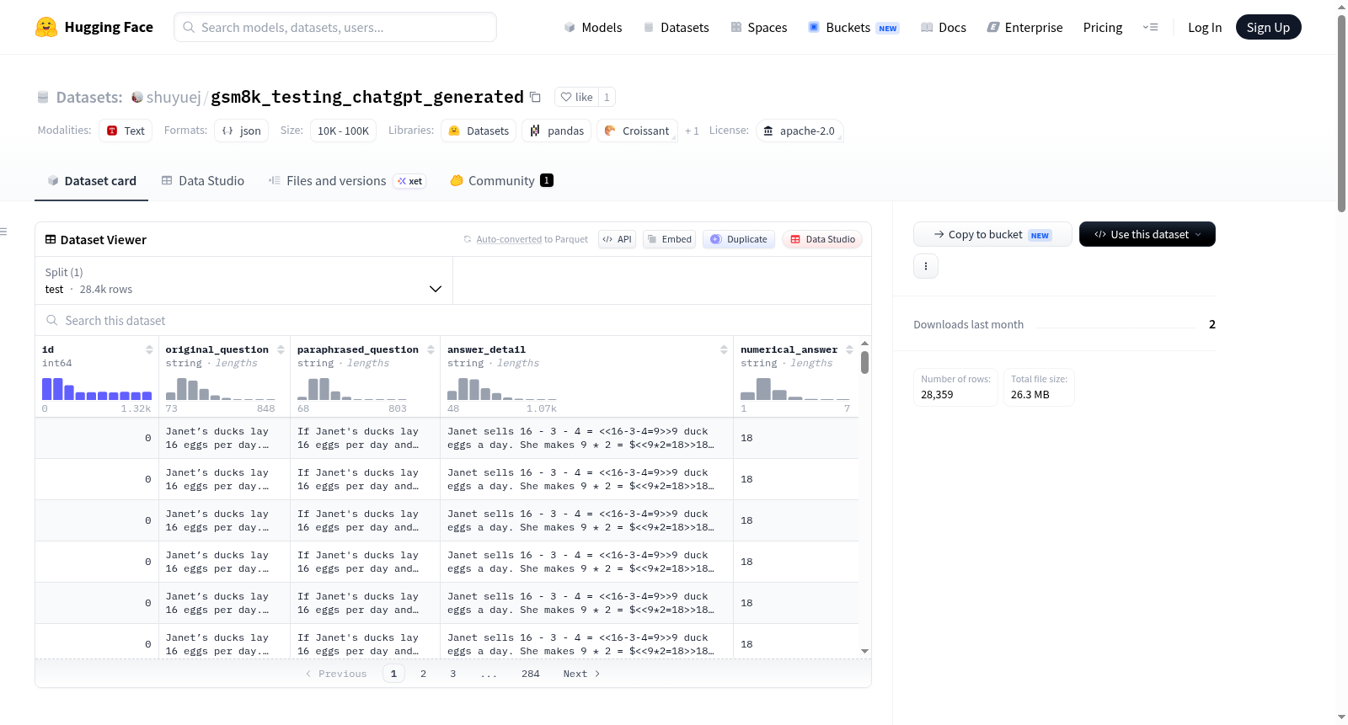The image size is (1348, 725).
Task: Sort the answer_detail column
Action: [x=724, y=349]
